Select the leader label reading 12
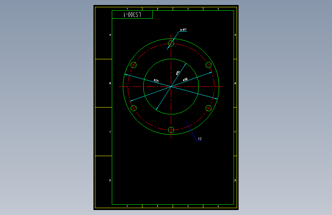The width and height of the screenshot is (332, 215). pyautogui.click(x=200, y=138)
